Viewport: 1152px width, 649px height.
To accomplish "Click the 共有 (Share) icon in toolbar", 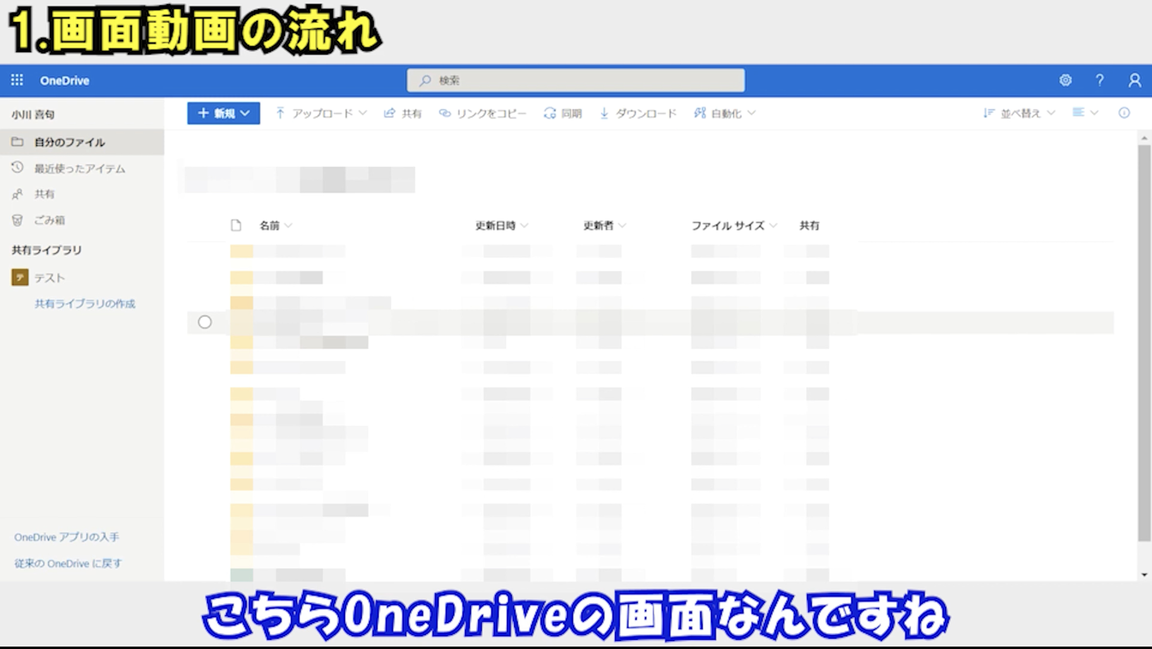I will pos(403,113).
